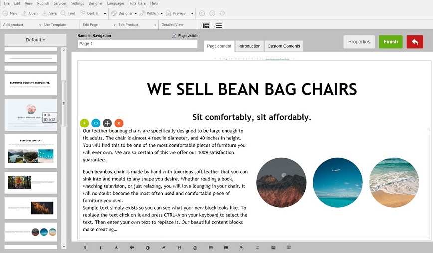
Task: Click the orange delete block icon
Action: 119,123
